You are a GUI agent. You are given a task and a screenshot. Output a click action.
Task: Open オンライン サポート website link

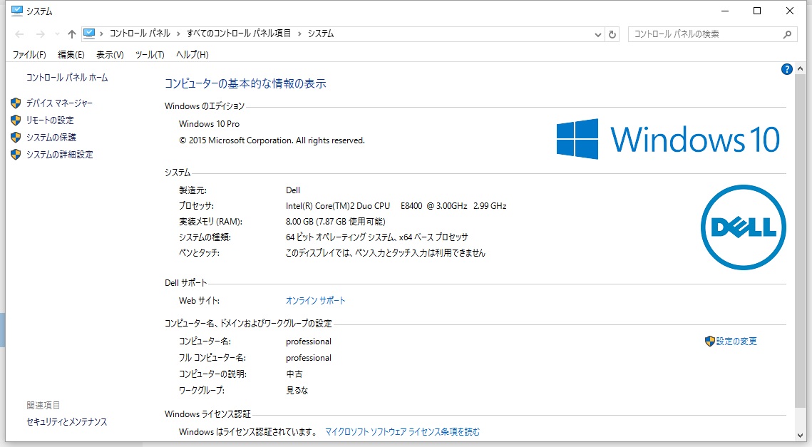coord(315,300)
